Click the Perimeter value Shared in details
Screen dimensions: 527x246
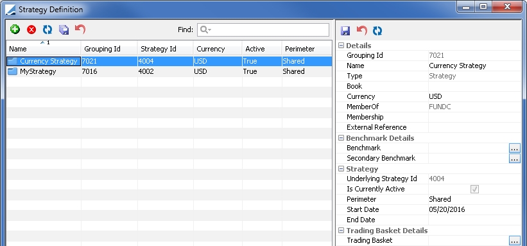[x=474, y=199]
